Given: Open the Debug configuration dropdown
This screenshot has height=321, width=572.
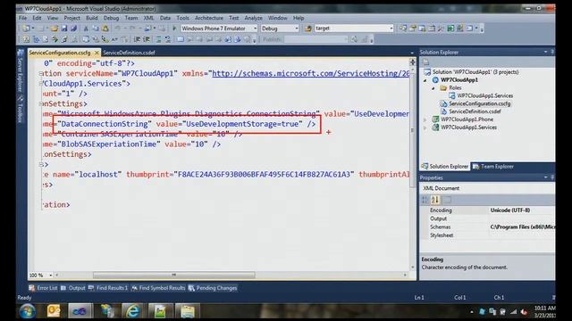Looking at the screenshot, I should point(296,28).
